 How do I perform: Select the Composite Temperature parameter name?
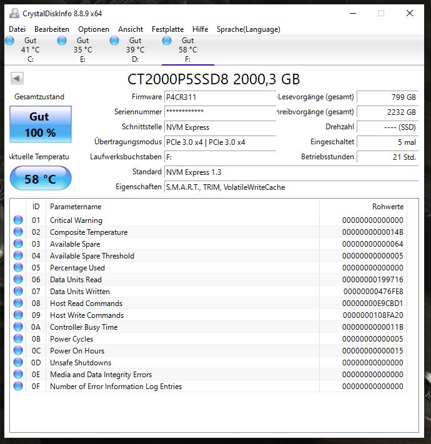[x=89, y=232]
